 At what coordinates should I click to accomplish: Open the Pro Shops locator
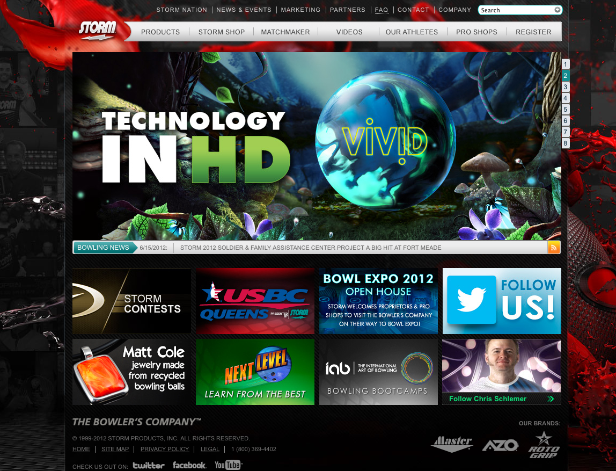[476, 32]
